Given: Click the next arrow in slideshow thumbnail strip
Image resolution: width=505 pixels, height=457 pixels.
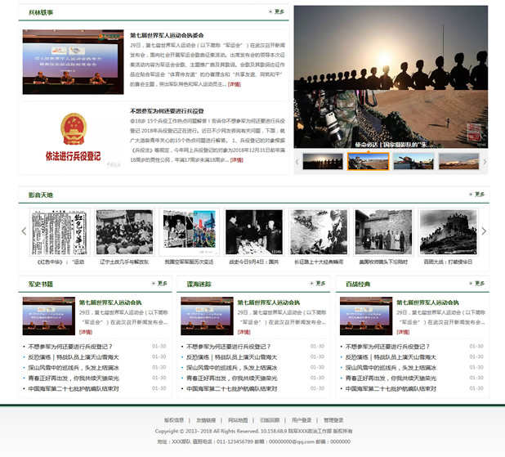Looking at the screenshot, I should [x=484, y=161].
